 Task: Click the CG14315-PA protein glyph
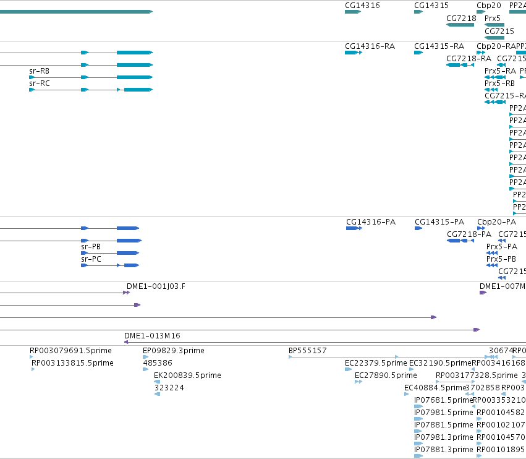coord(418,228)
